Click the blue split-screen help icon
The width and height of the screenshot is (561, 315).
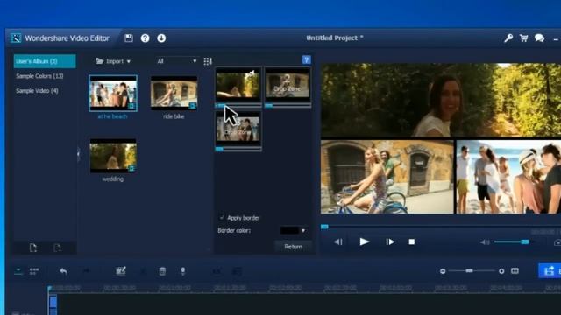[306, 59]
